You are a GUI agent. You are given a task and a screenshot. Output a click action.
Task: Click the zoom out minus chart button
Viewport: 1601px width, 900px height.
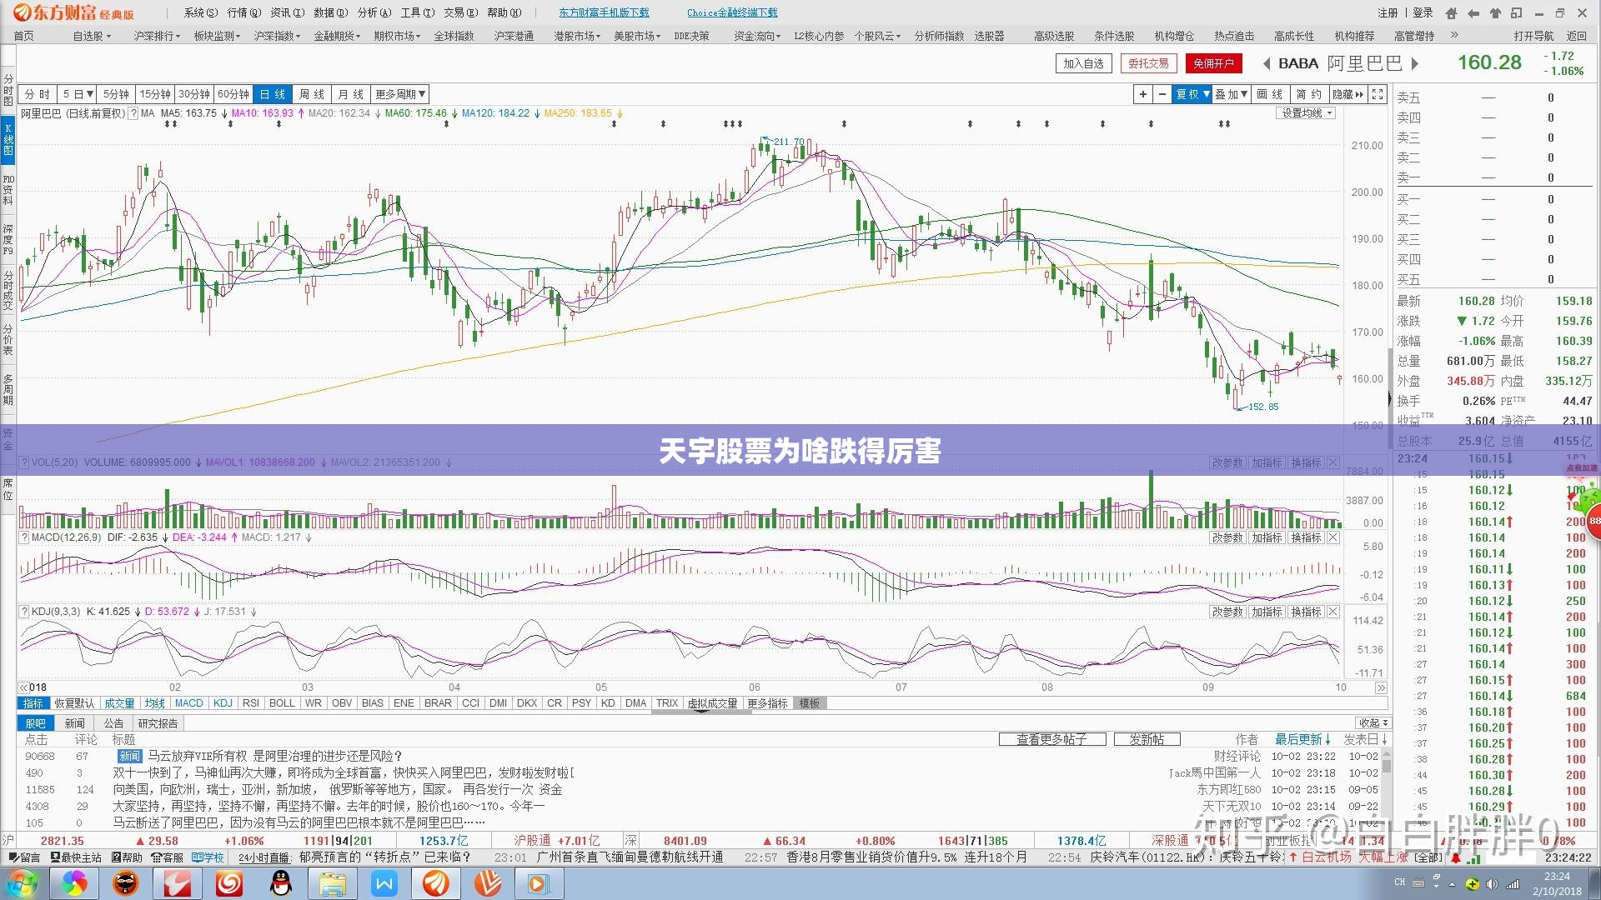pos(1162,94)
